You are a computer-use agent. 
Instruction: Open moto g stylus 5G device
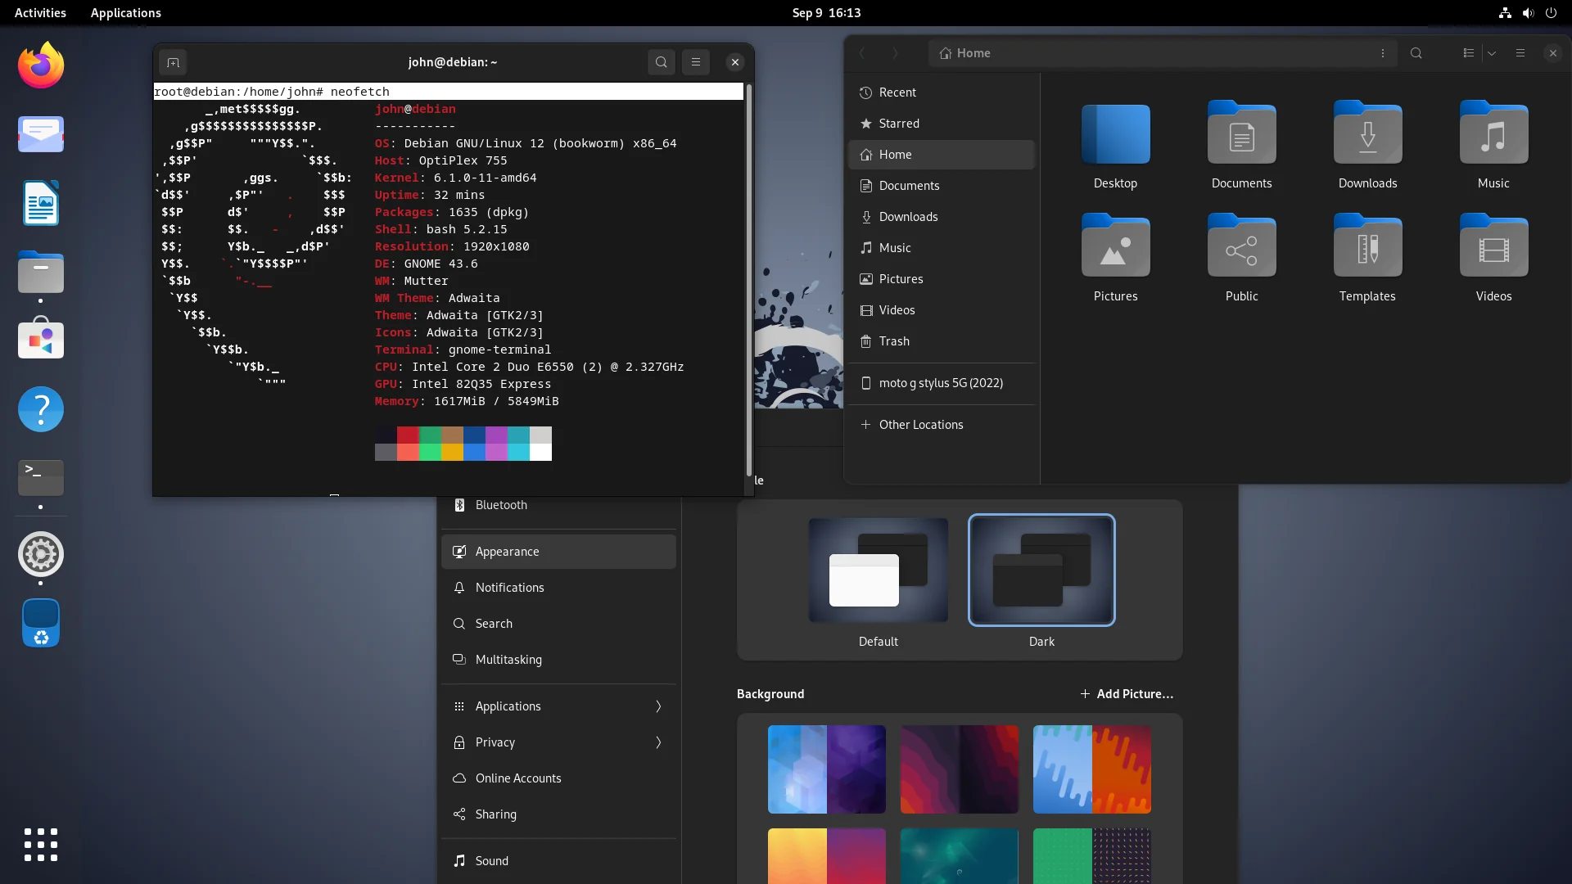tap(942, 383)
